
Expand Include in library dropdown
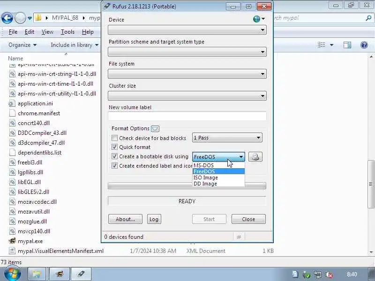[x=75, y=45]
